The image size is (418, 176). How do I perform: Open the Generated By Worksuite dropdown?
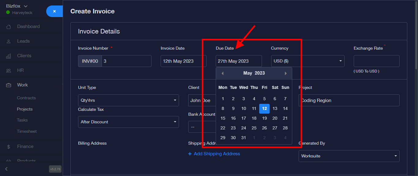click(x=349, y=156)
